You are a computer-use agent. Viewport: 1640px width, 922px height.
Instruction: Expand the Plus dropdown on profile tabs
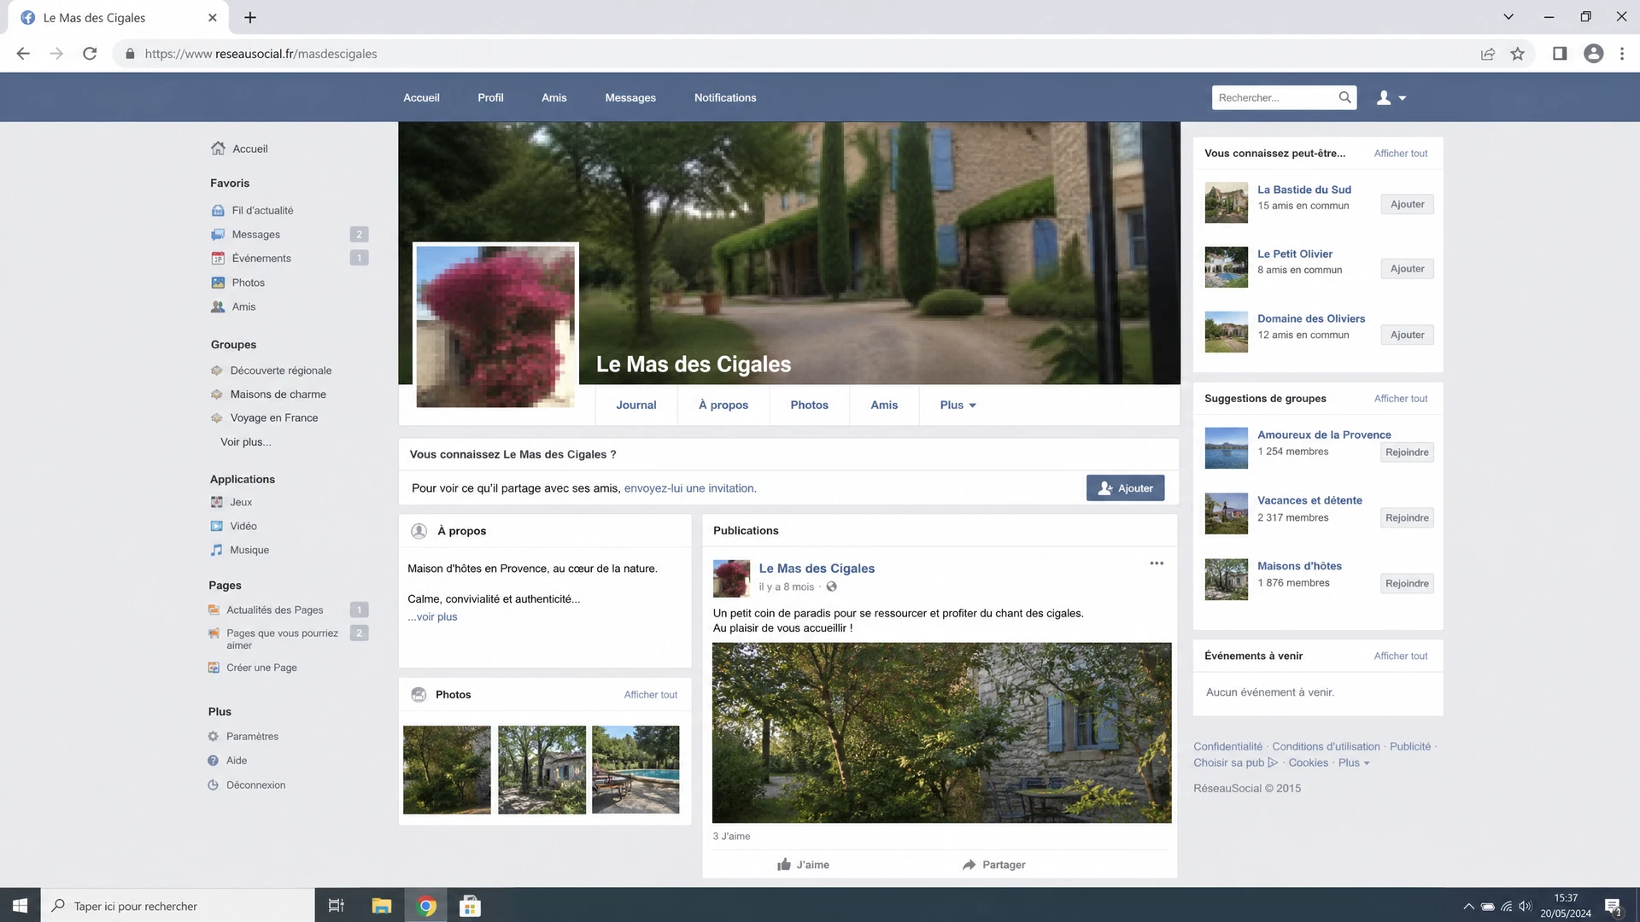click(958, 405)
